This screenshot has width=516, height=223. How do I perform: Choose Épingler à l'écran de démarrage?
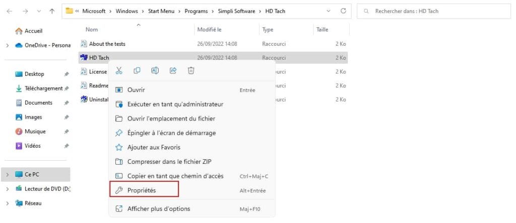click(192, 133)
